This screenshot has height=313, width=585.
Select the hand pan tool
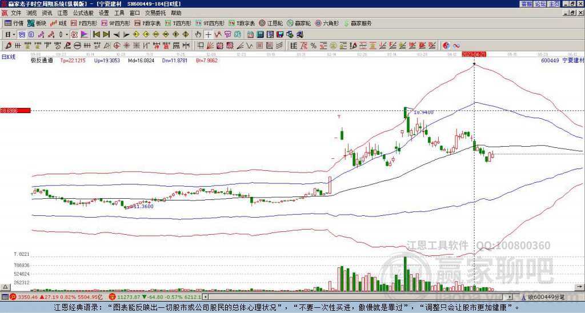coord(198,34)
